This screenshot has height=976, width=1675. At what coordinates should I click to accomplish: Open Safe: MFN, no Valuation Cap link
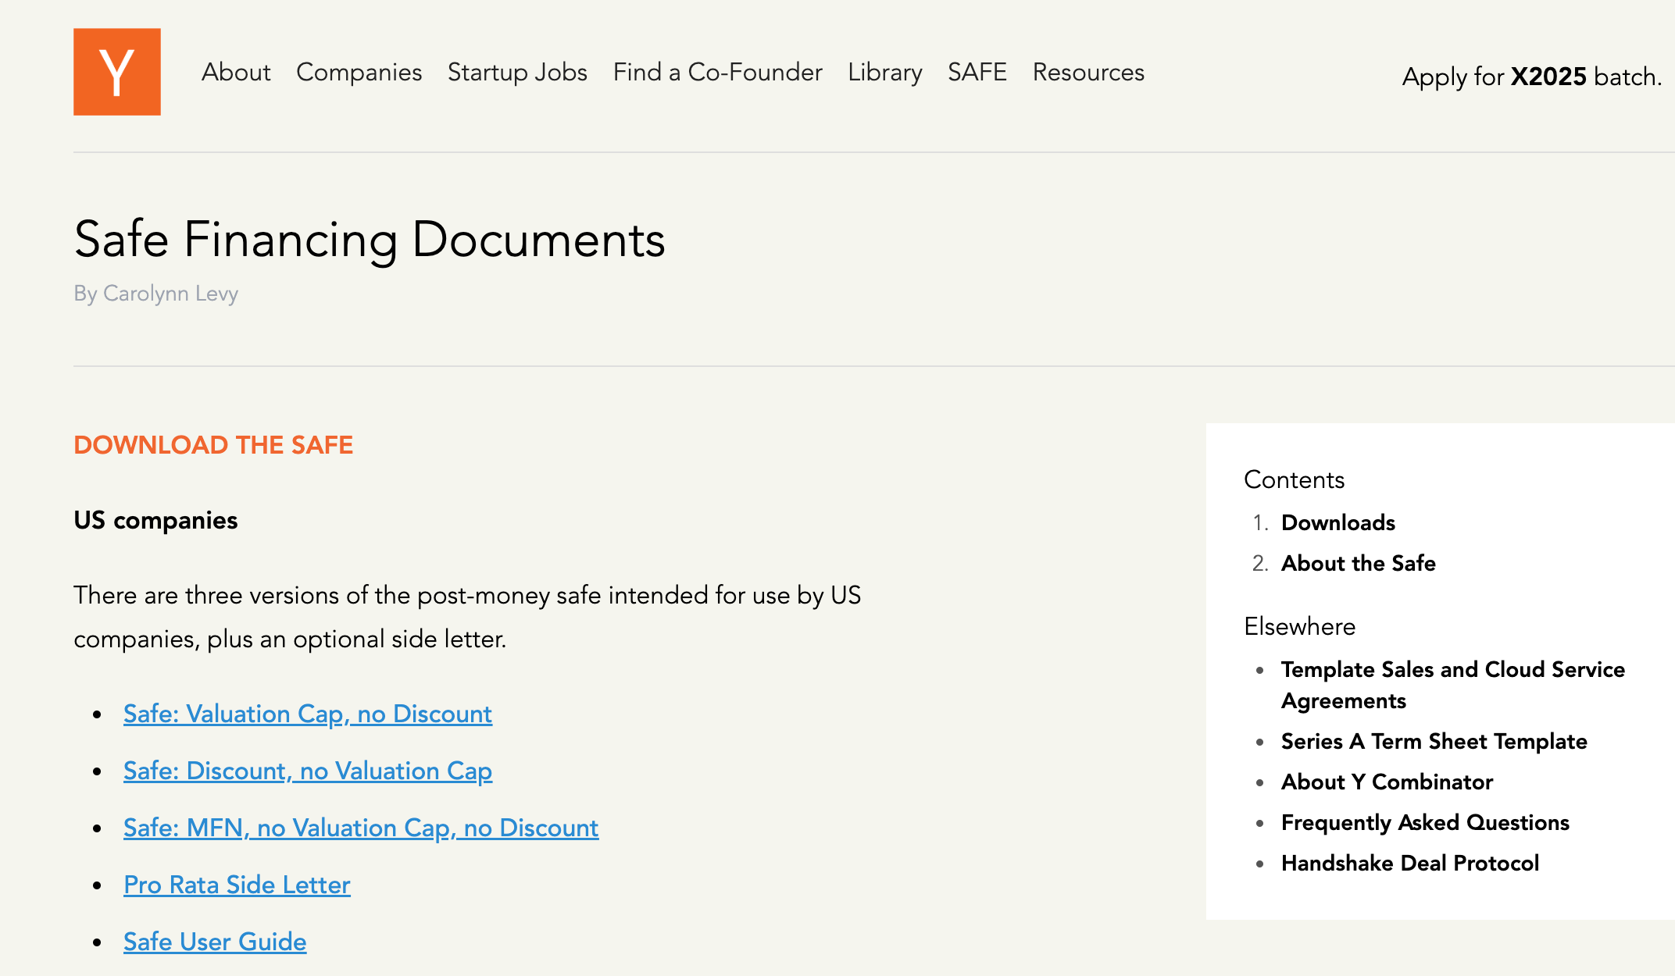click(361, 828)
